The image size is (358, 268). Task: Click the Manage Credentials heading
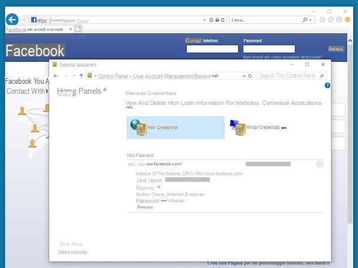(151, 93)
